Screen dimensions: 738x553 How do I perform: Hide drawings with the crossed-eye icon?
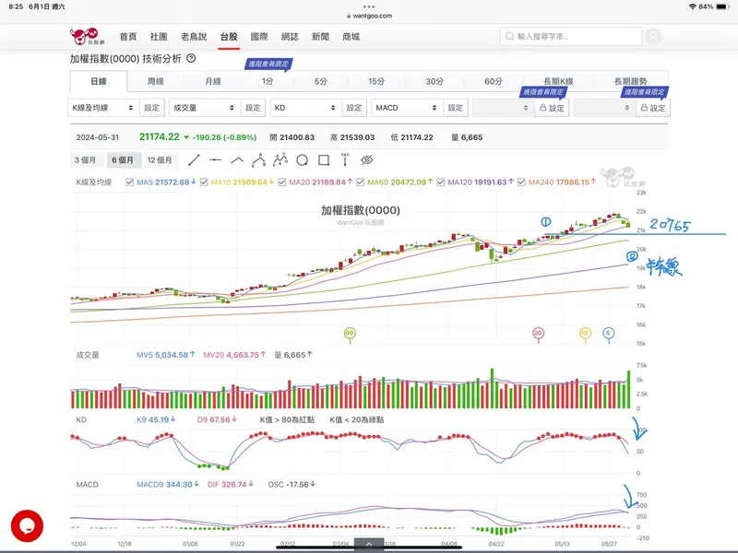366,160
